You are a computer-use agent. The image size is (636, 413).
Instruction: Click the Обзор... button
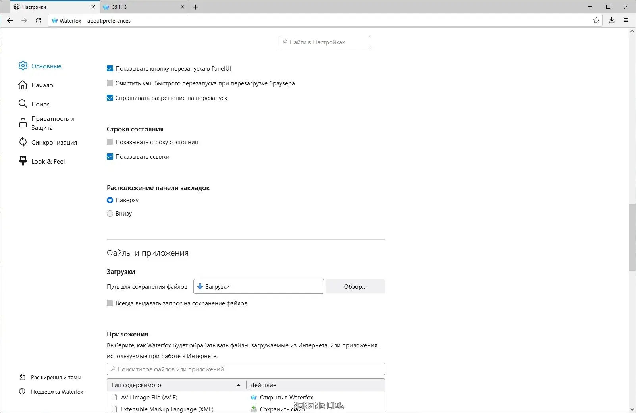point(355,286)
